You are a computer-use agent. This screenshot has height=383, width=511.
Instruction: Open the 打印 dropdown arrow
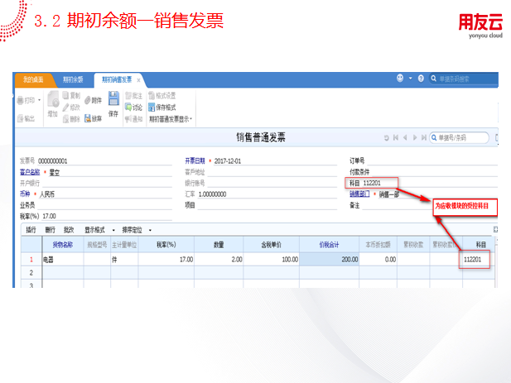tap(40, 100)
